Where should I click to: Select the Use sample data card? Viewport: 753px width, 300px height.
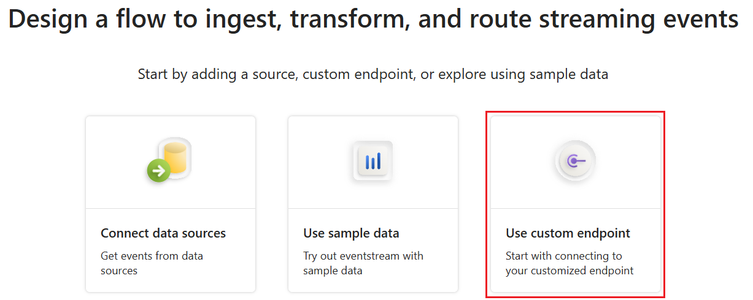coord(373,204)
